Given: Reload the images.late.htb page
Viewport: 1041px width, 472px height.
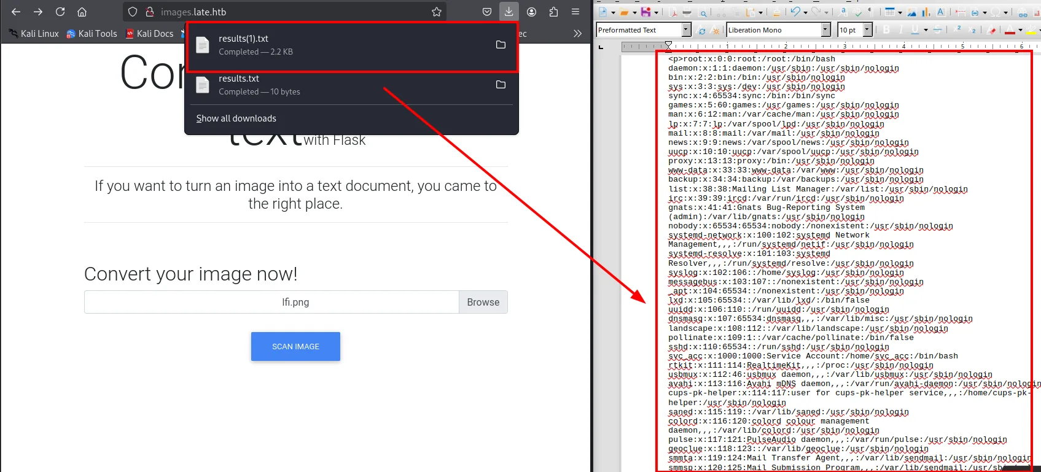Looking at the screenshot, I should click(60, 12).
